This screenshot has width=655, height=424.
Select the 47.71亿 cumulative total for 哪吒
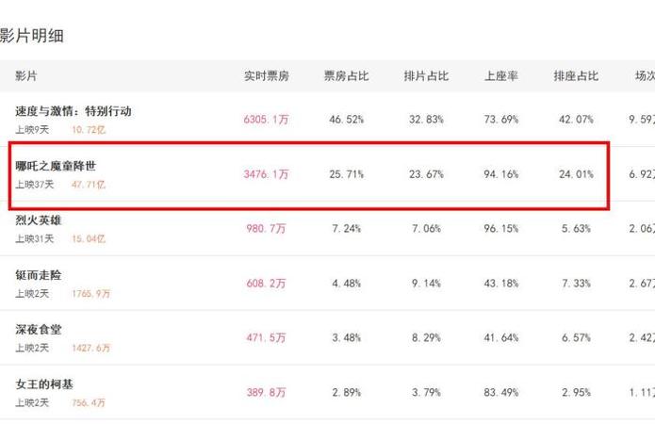pos(89,185)
